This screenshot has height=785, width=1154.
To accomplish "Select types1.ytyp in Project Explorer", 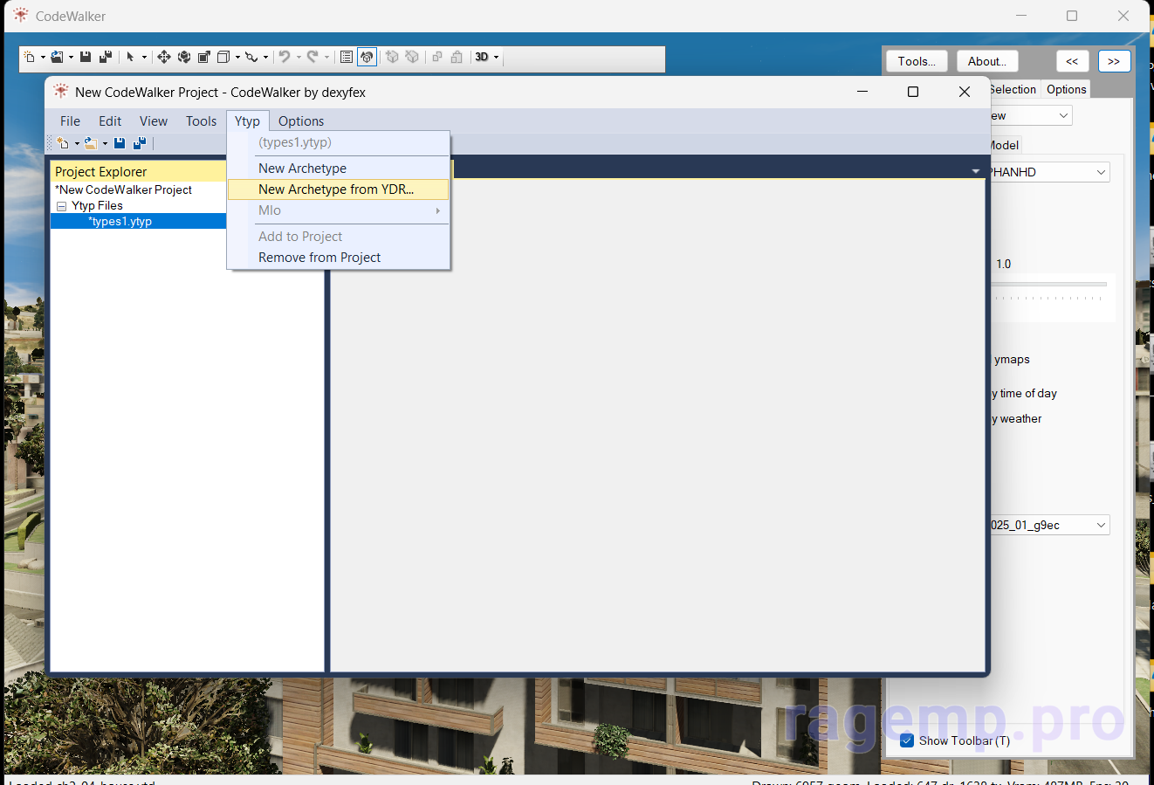I will tap(120, 222).
